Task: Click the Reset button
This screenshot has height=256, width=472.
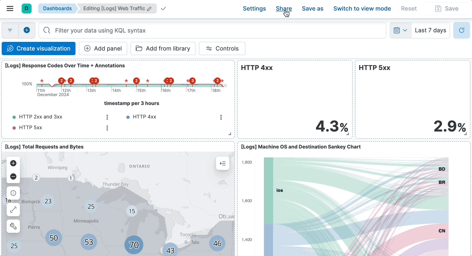Action: click(x=409, y=9)
